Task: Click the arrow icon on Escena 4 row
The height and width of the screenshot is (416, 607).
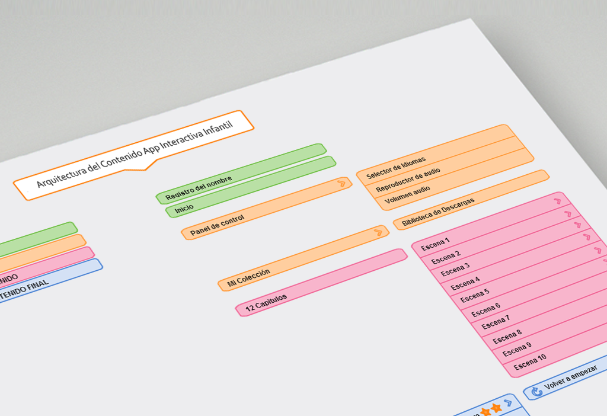Action: click(x=587, y=237)
